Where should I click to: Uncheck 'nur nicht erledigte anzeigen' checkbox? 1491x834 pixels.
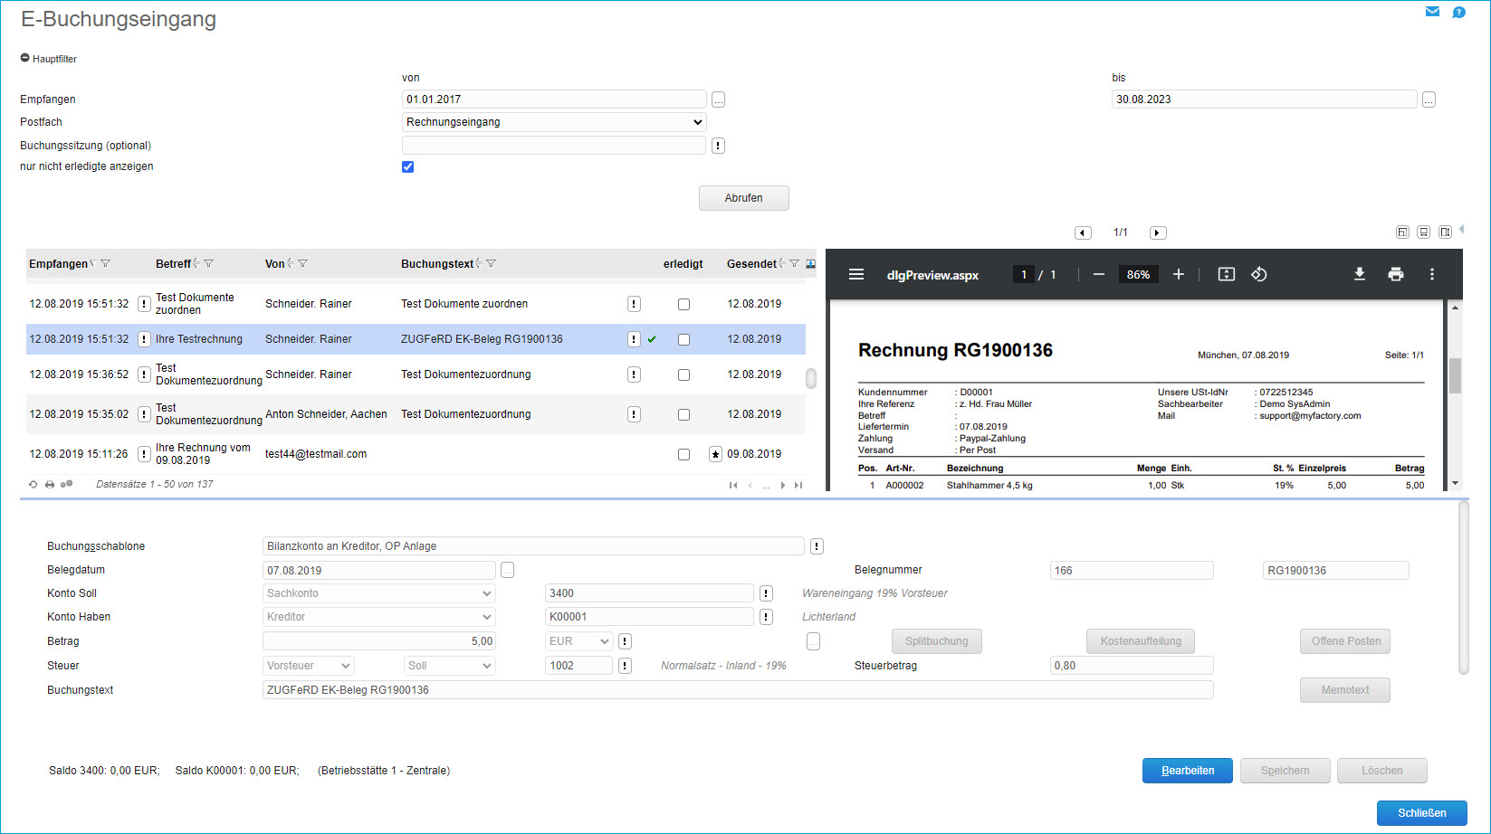click(407, 166)
